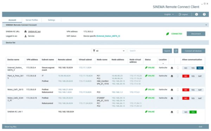Viewport: 211px width, 131px height.
Task: Click home icon for SINEMA RC LAN 1
Action: (x=172, y=112)
